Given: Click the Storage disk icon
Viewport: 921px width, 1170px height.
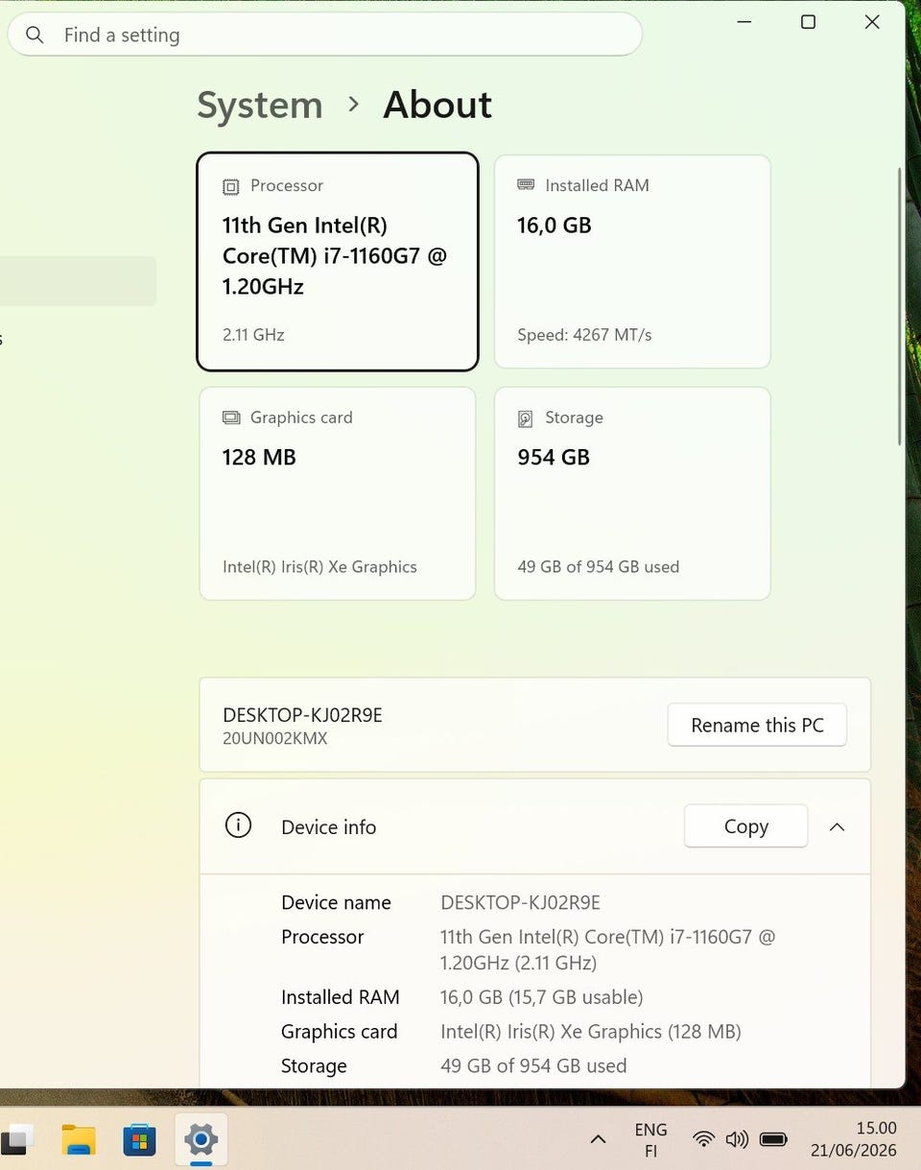Looking at the screenshot, I should tap(526, 418).
